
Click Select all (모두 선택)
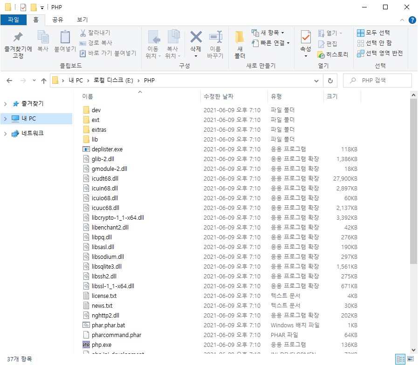373,33
